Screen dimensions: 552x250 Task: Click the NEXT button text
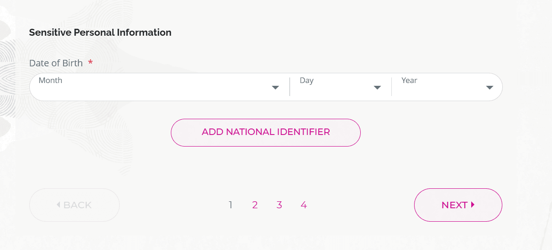pos(454,205)
